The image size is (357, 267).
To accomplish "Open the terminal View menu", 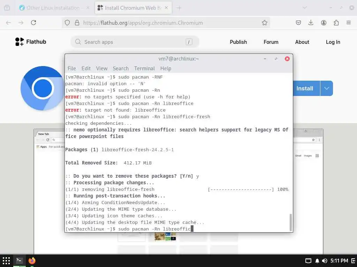I will coord(101,68).
